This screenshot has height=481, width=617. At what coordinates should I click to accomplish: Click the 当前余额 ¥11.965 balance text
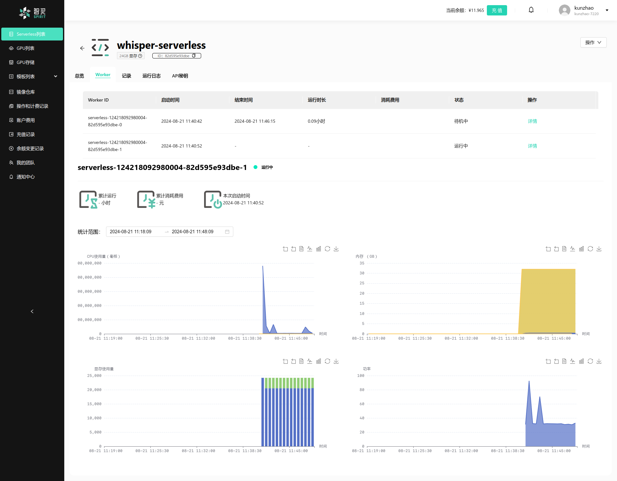click(465, 10)
